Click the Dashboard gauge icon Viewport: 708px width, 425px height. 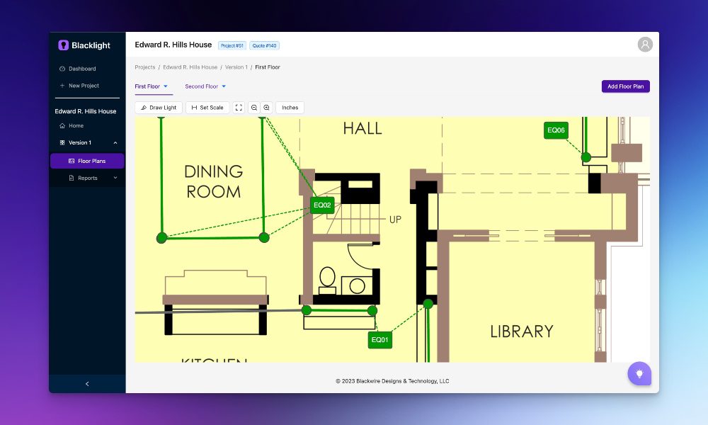tap(62, 69)
